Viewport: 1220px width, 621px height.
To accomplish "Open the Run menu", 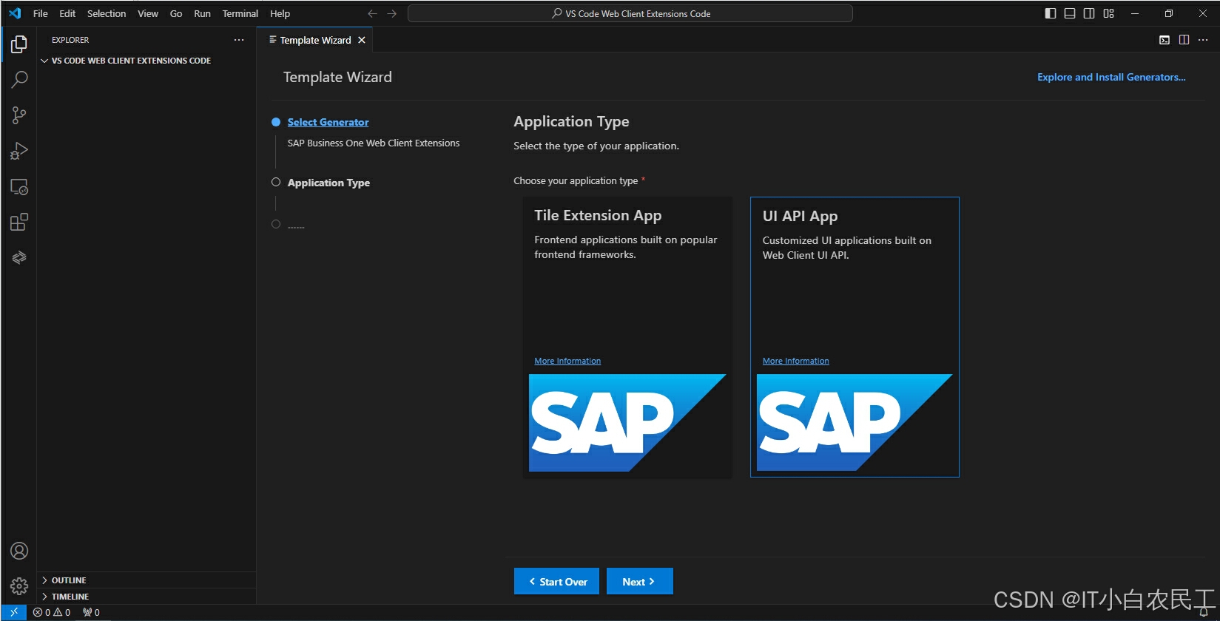I will pyautogui.click(x=202, y=13).
